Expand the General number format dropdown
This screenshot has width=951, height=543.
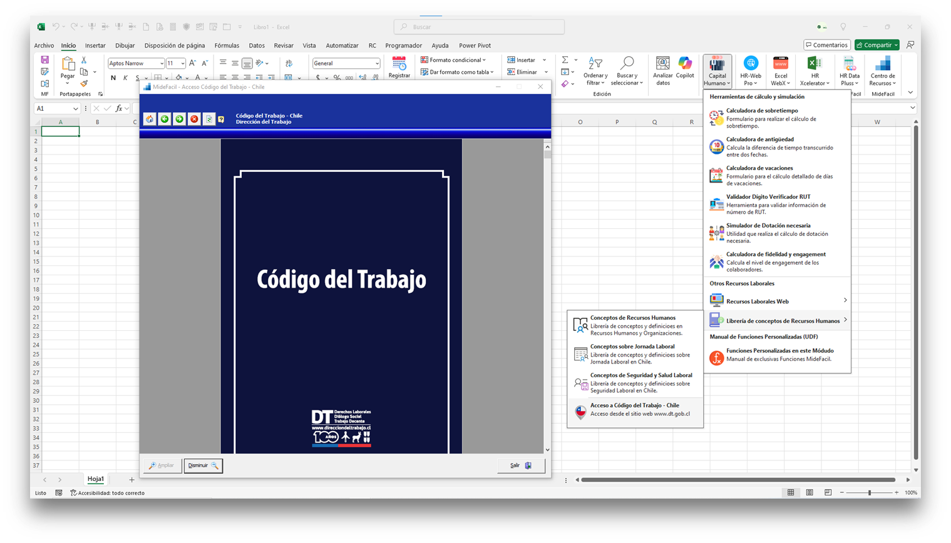(377, 63)
